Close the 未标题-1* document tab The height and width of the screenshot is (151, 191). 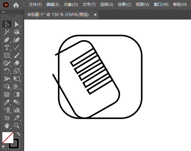[95, 15]
